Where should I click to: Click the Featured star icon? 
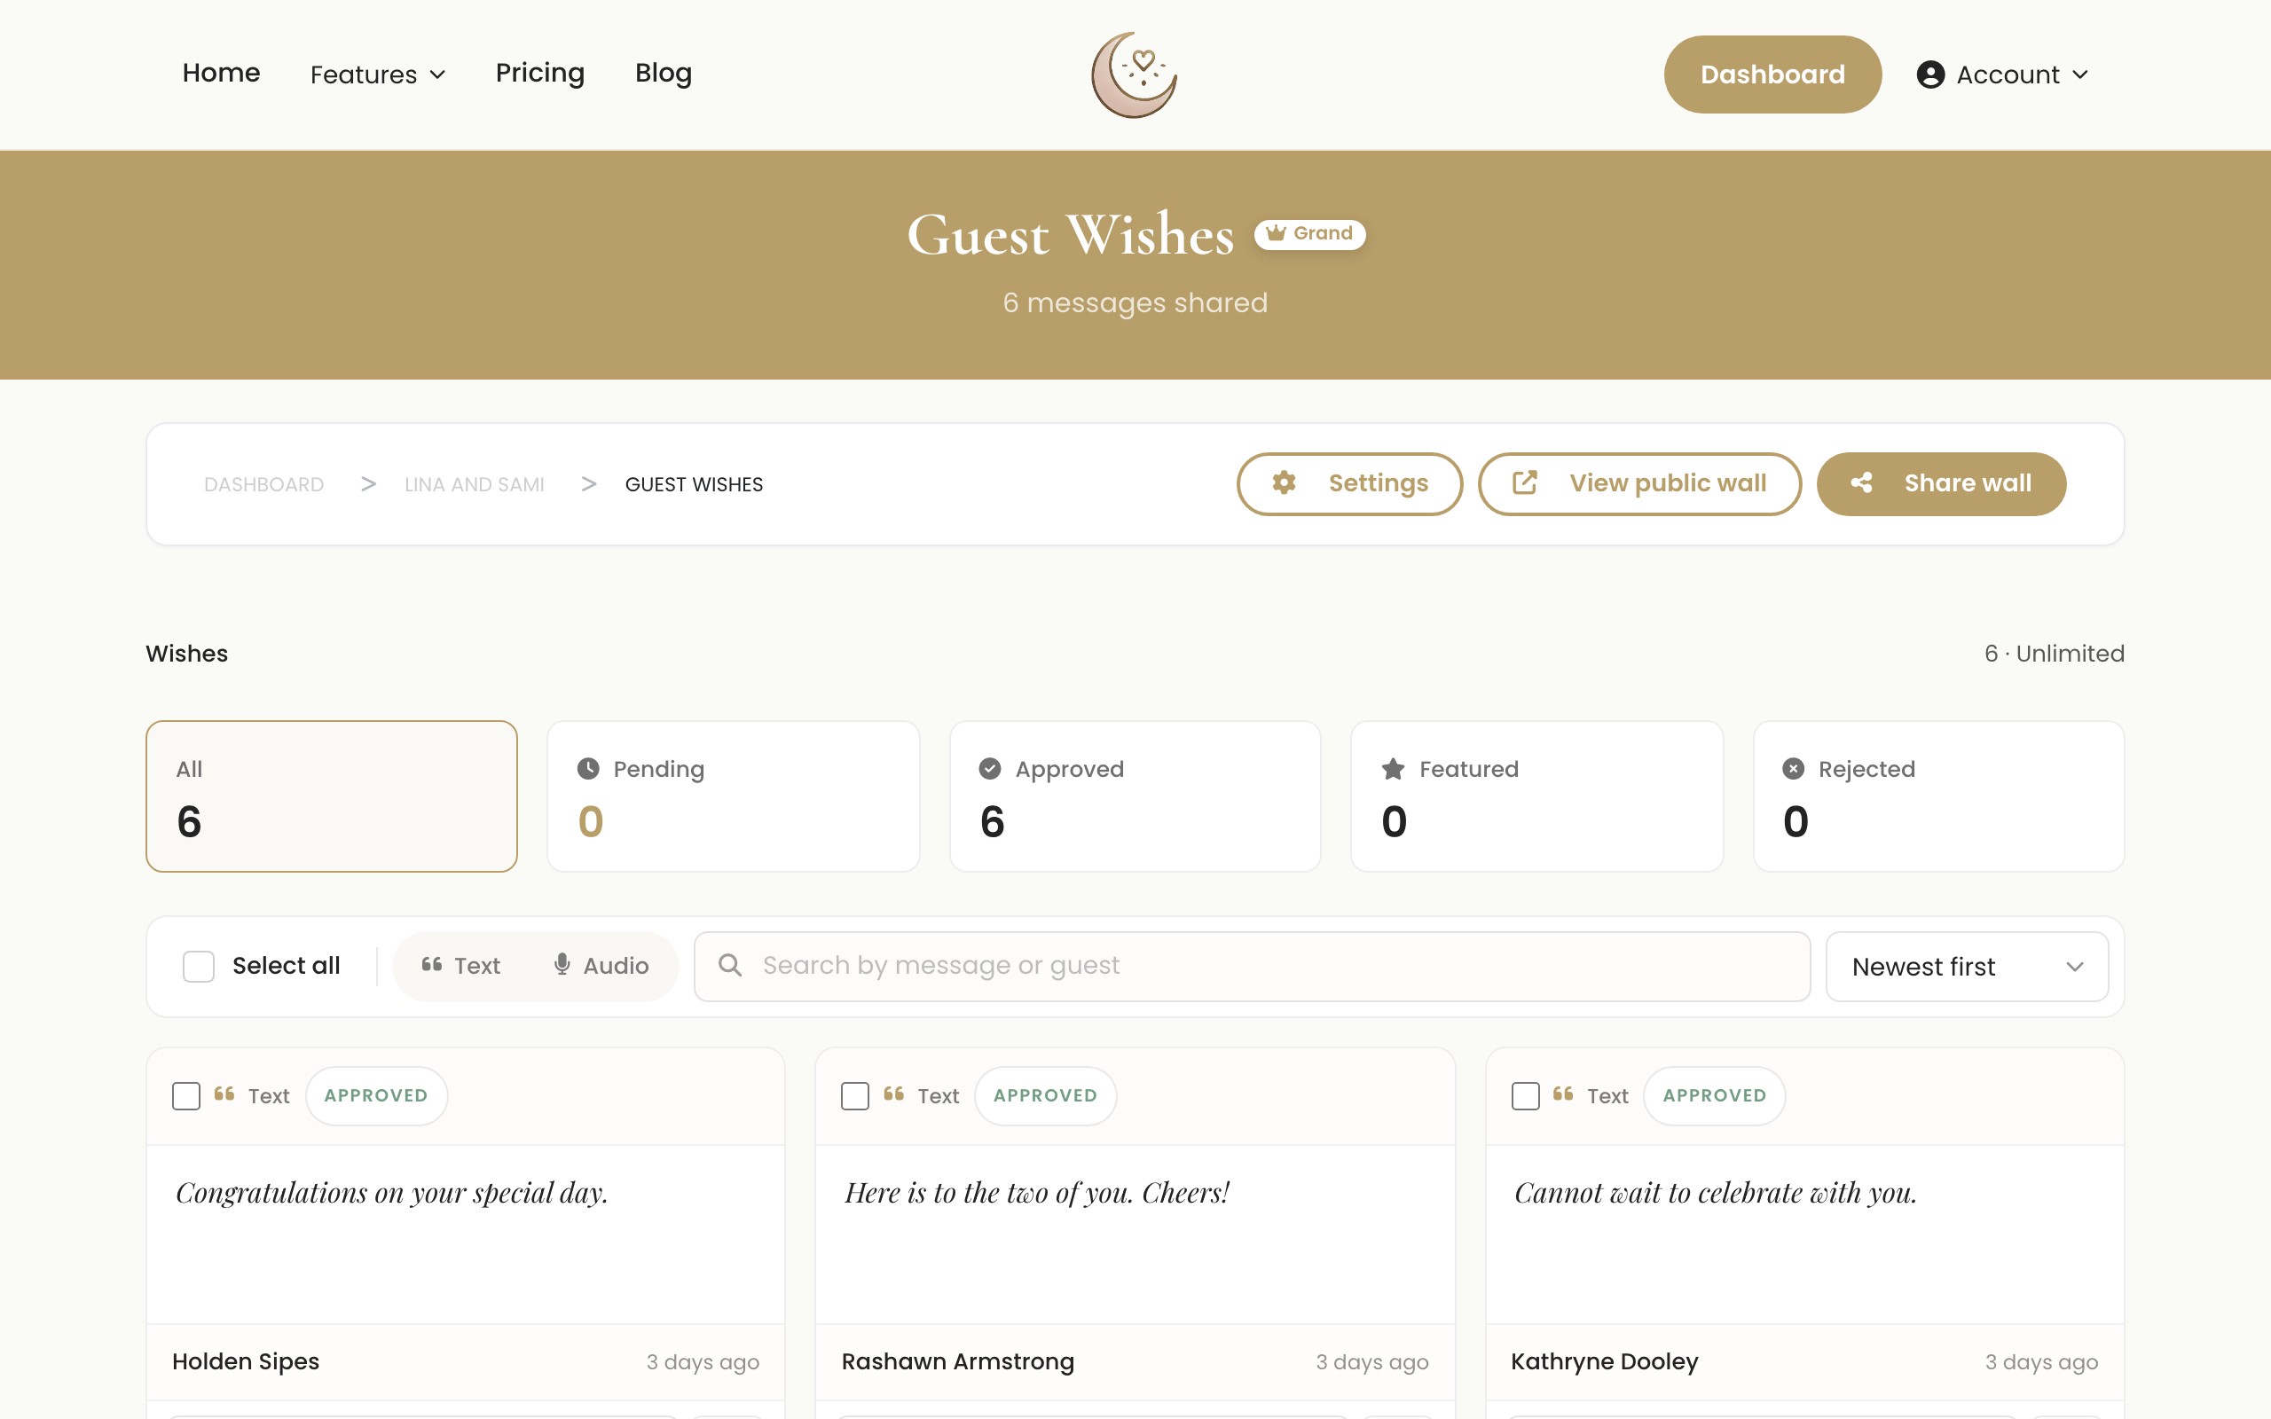[1394, 769]
